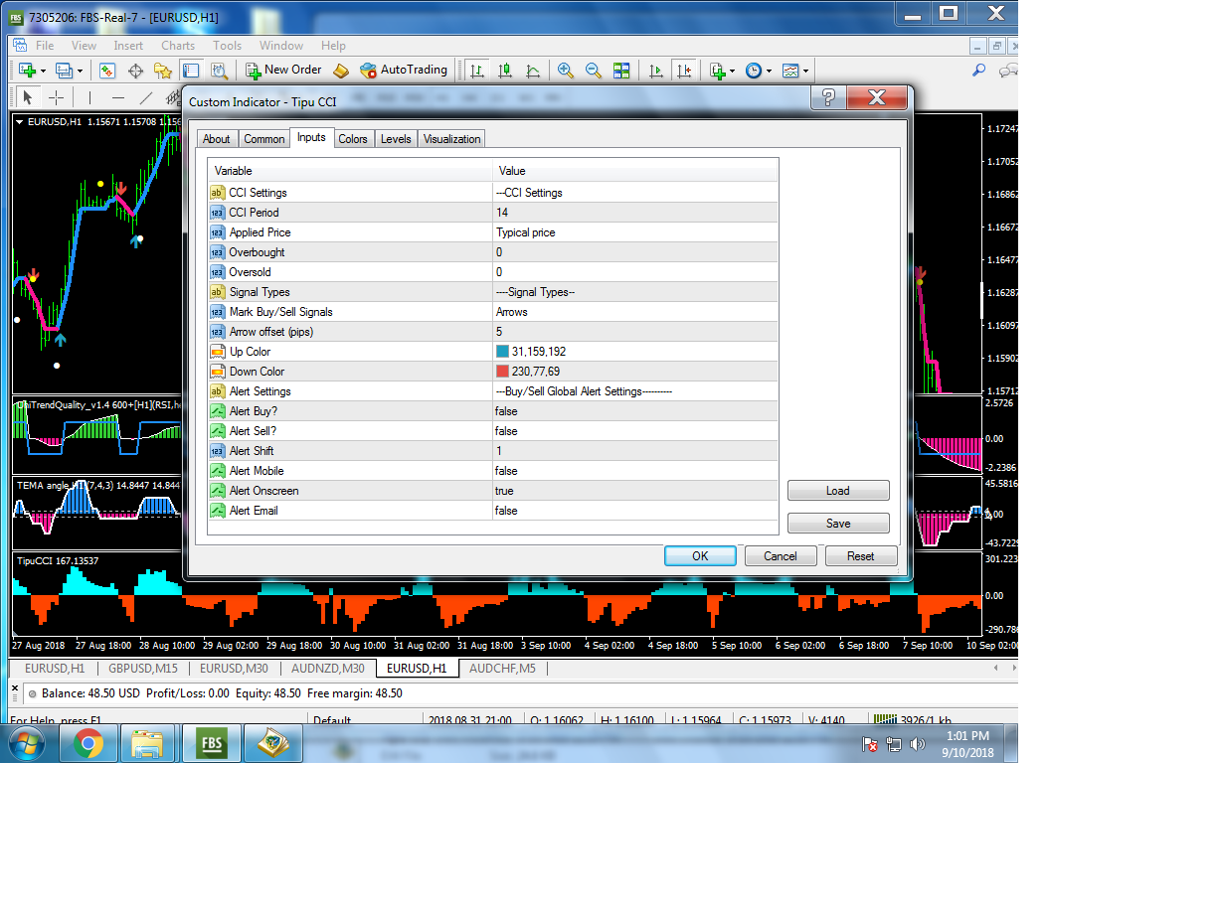Select the AUDCHF,M5 chart tab

(x=502, y=669)
